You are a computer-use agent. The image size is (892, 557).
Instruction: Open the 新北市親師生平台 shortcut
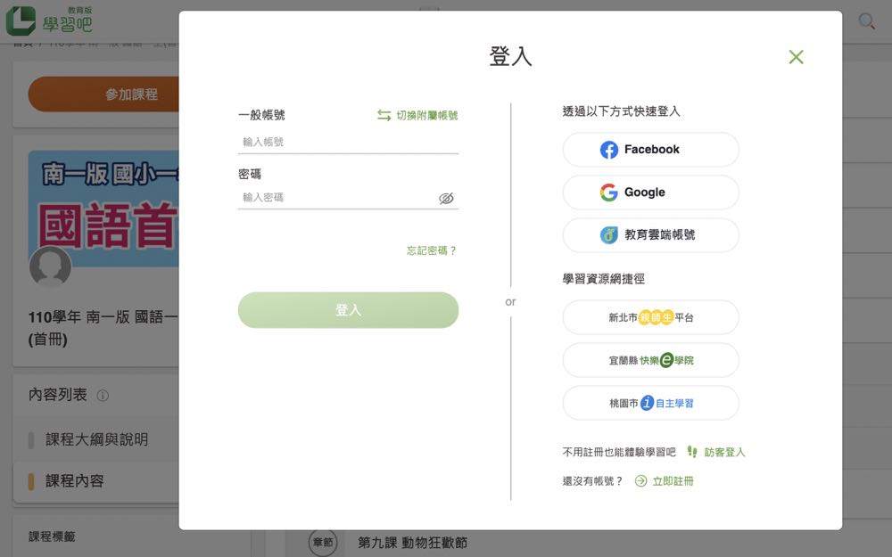point(650,317)
